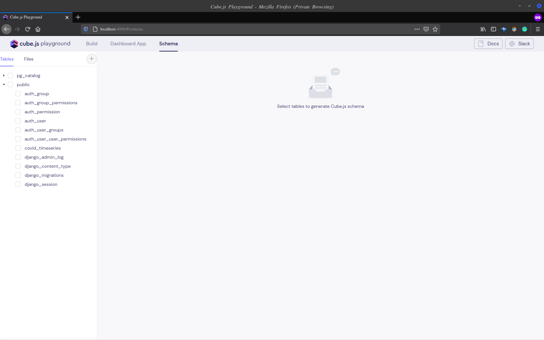The height and width of the screenshot is (340, 544).
Task: Switch to the Files tab
Action: pos(28,59)
